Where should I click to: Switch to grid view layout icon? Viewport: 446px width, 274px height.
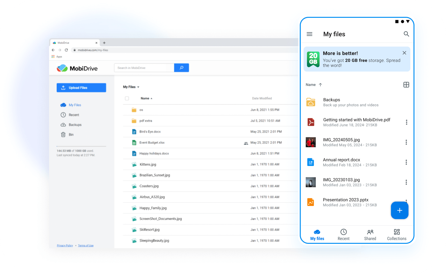click(x=406, y=85)
